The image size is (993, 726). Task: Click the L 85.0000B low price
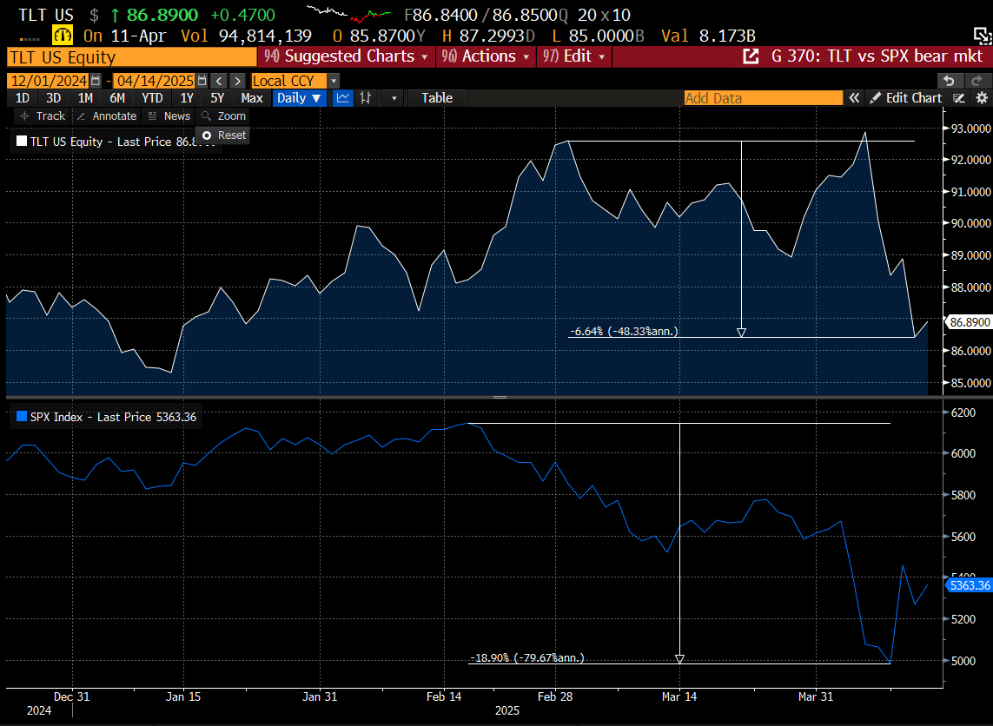pyautogui.click(x=598, y=36)
